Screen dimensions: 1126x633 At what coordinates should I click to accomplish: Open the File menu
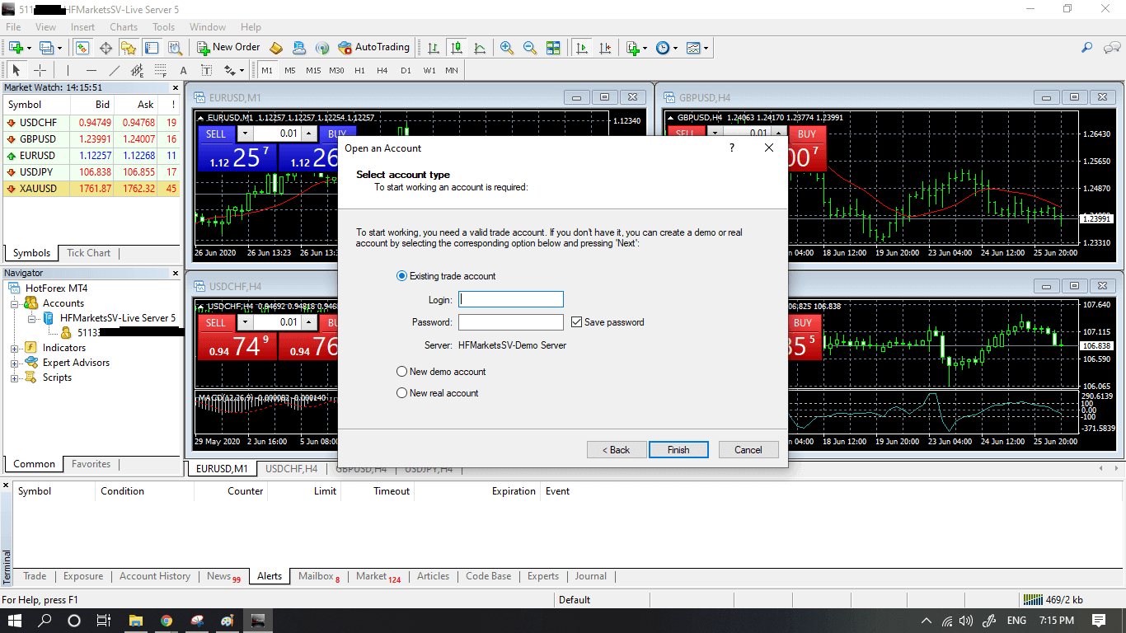pos(13,27)
